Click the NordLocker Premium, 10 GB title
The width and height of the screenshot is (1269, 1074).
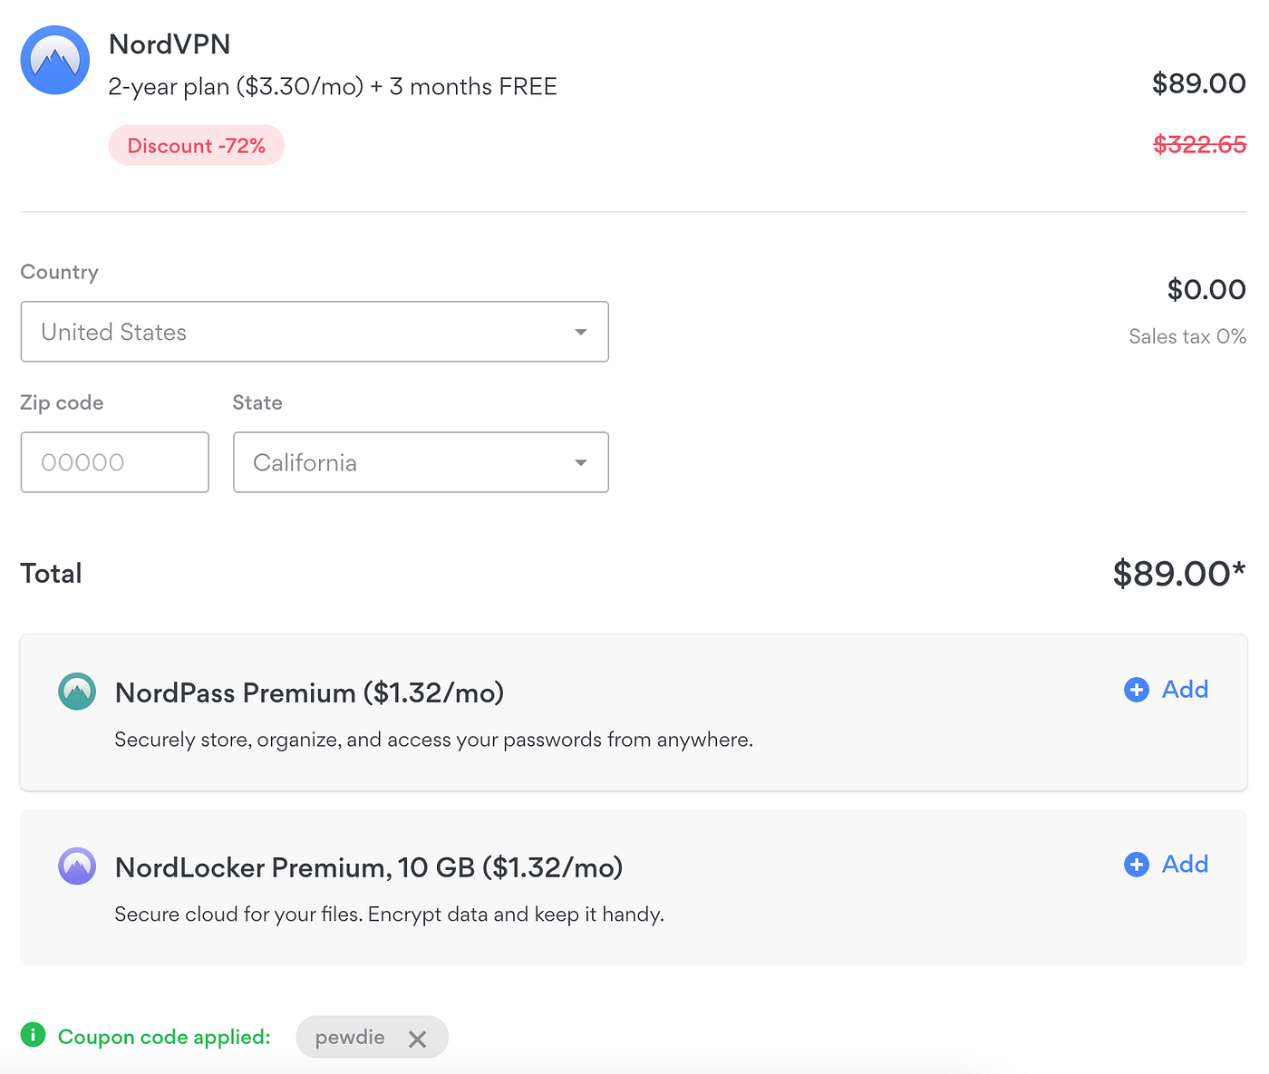coord(368,868)
